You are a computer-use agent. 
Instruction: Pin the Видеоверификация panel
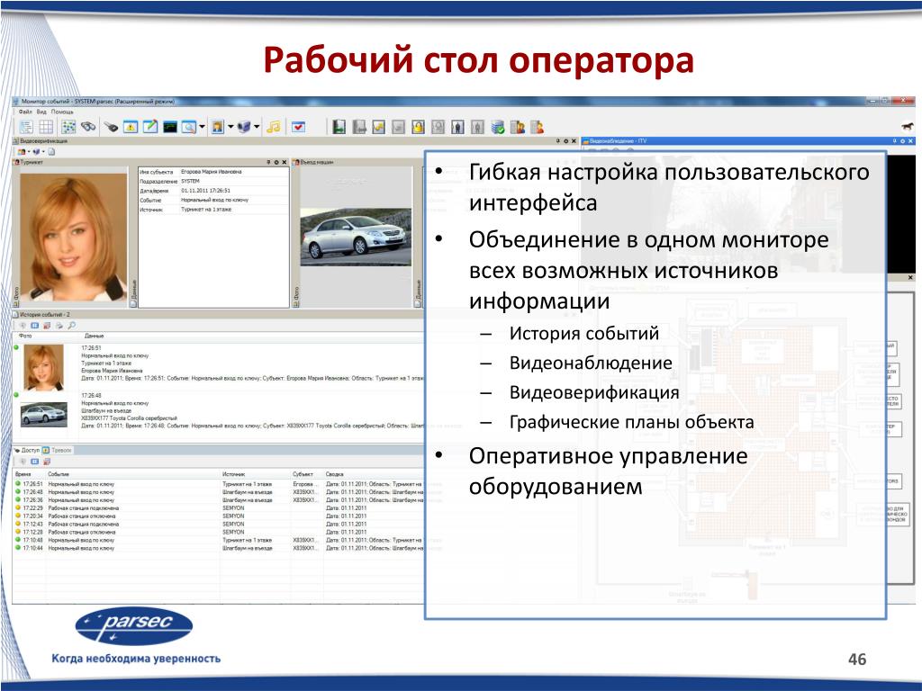pos(558,141)
